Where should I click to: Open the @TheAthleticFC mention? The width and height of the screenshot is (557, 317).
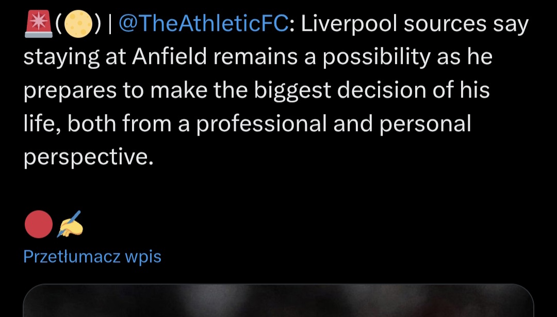[205, 25]
